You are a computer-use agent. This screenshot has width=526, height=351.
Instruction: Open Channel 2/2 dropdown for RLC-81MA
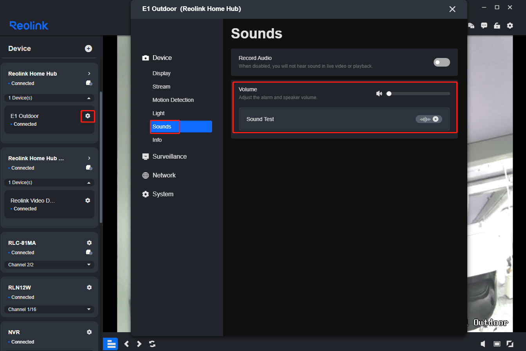point(49,265)
